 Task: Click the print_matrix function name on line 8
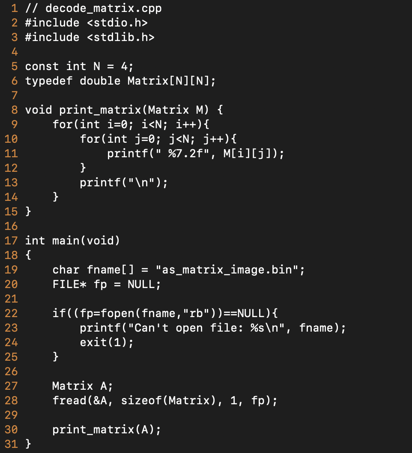[100, 110]
